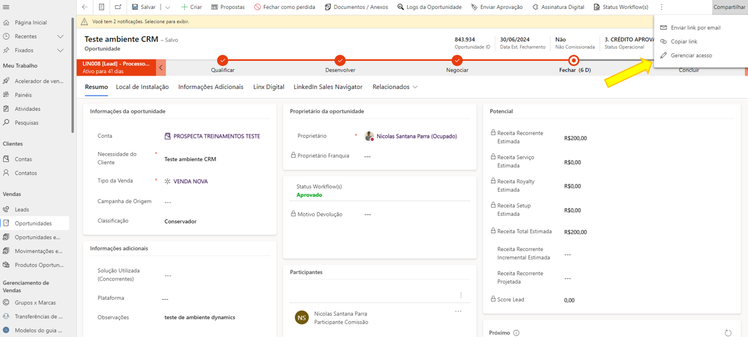Select the Desenvolver stage

pos(340,60)
